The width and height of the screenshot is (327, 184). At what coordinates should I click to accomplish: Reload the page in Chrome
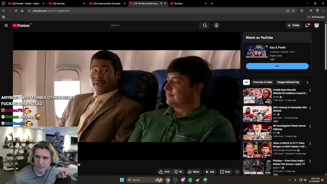(x=16, y=11)
